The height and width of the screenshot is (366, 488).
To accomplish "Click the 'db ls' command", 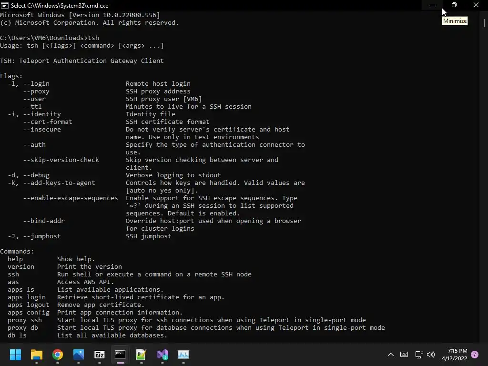I will (17, 335).
